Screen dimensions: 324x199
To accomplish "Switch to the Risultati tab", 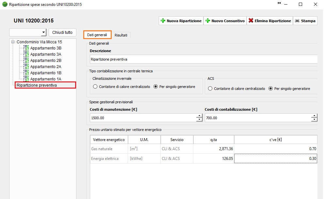I will (121, 35).
